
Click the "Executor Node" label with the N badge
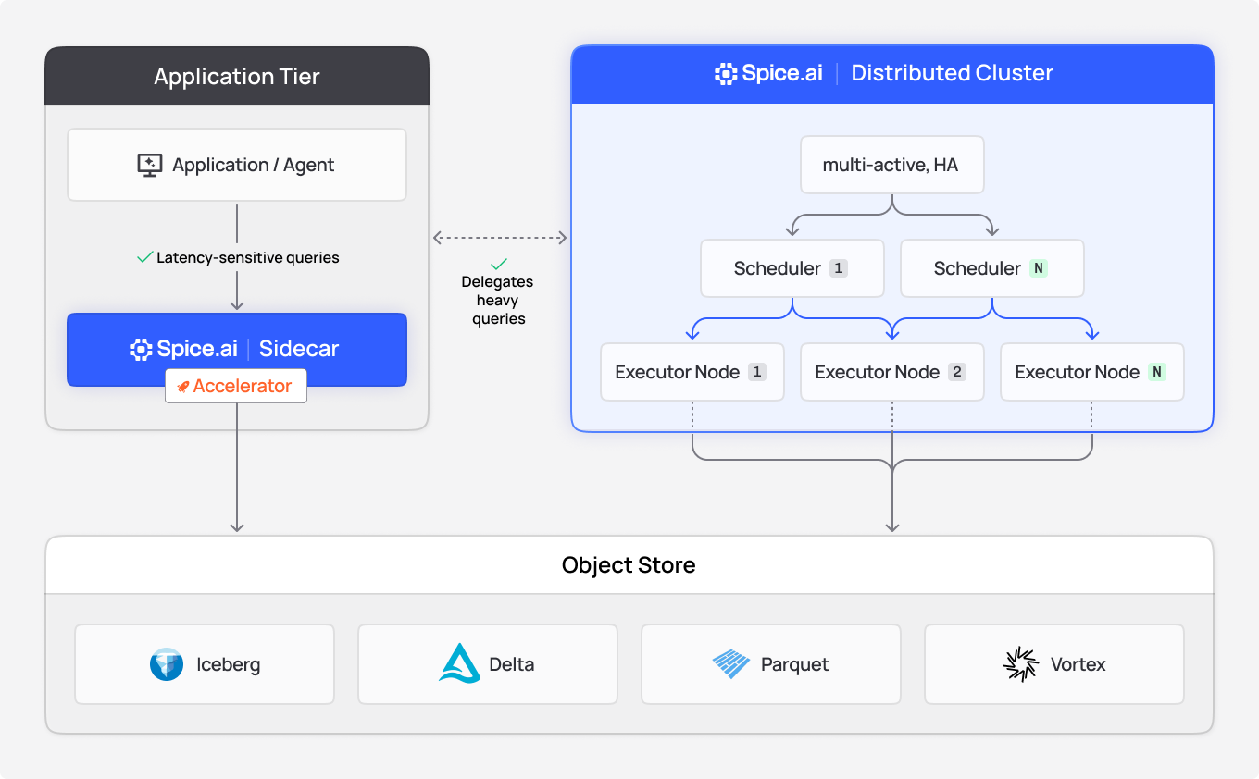point(1078,372)
